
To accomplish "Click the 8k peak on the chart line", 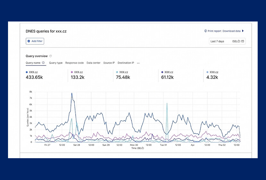I will point(72,93).
